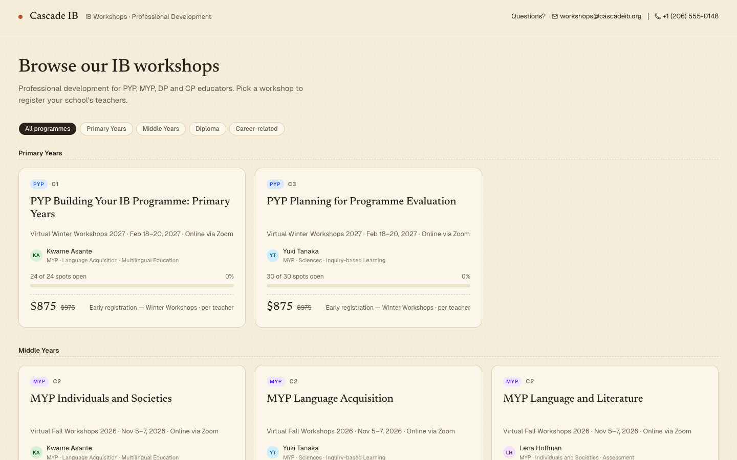Viewport: 737px width, 460px height.
Task: Click the MYP badge on Individuals and Societies card
Action: point(39,382)
